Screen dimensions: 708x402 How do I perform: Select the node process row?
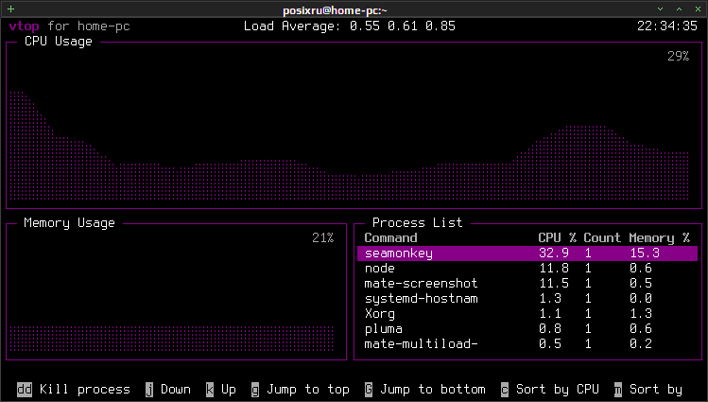click(x=527, y=269)
